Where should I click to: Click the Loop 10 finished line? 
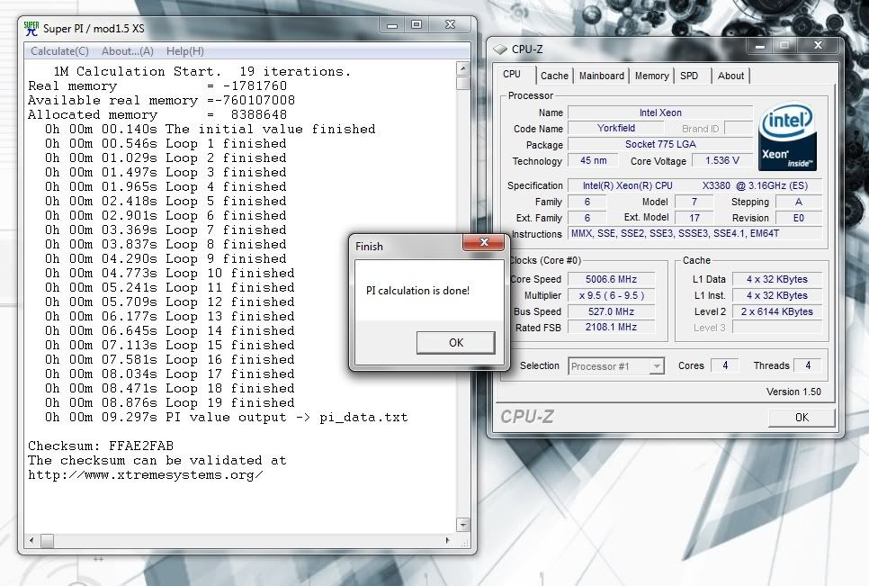click(x=170, y=274)
